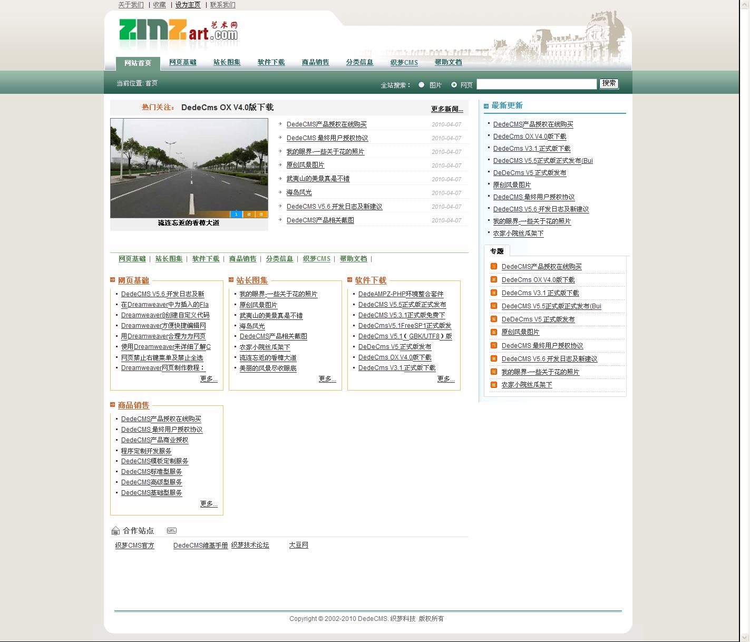Click 更多... in the 站长图集 box
Screen dimensions: 750x642
tap(327, 379)
